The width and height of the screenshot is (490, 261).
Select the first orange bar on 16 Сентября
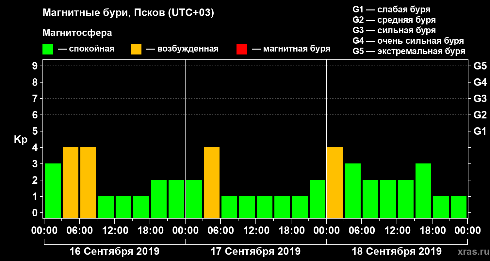pyautogui.click(x=71, y=182)
